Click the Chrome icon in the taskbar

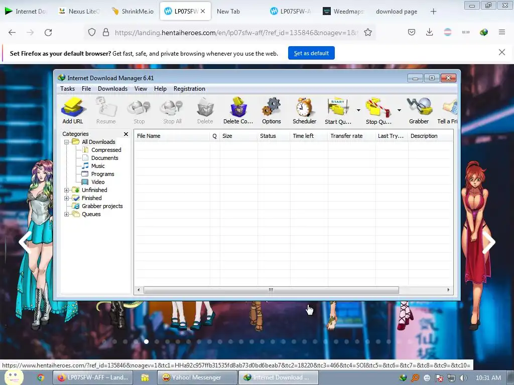point(41,378)
